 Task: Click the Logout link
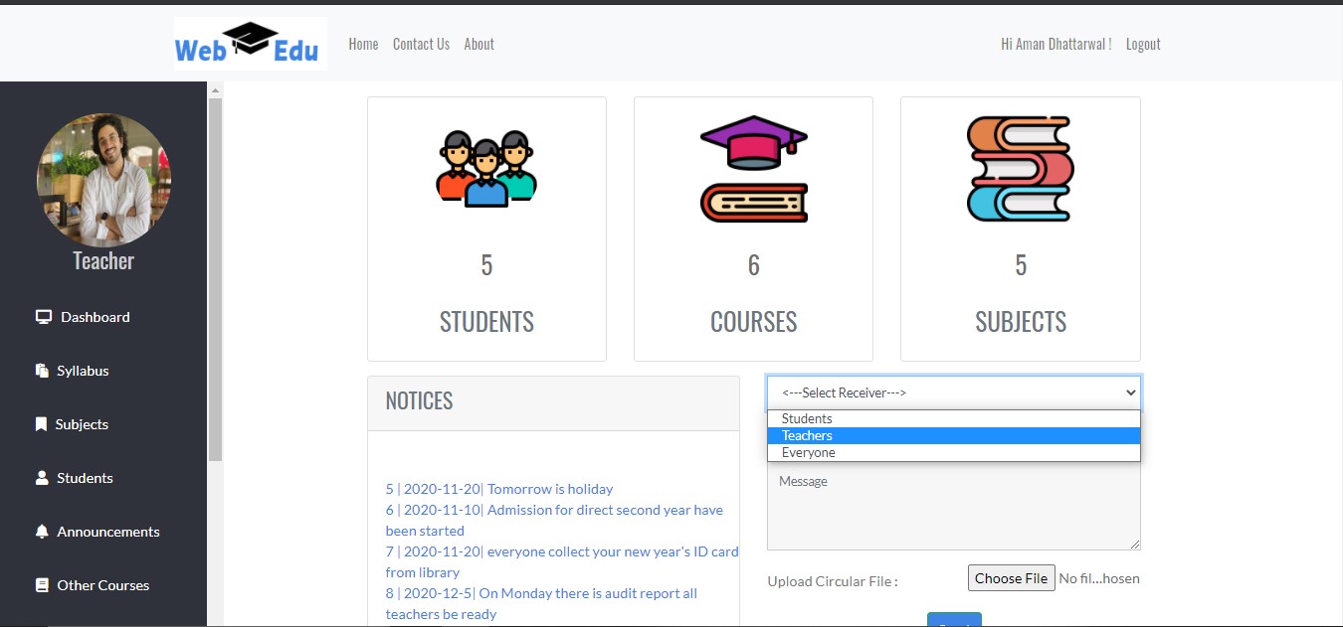pyautogui.click(x=1142, y=44)
